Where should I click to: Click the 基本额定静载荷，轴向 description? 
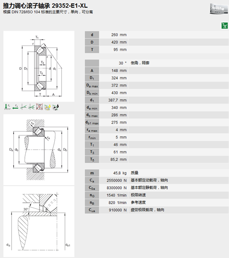click(x=149, y=188)
